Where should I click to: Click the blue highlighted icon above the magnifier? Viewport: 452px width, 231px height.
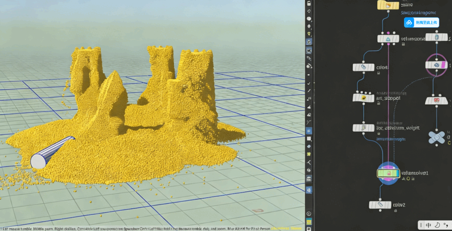pos(309,42)
